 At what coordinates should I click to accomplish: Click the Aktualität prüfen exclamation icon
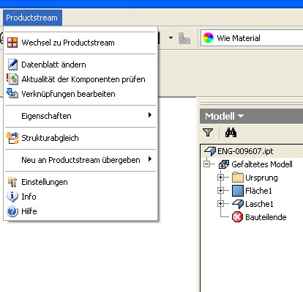(x=12, y=79)
